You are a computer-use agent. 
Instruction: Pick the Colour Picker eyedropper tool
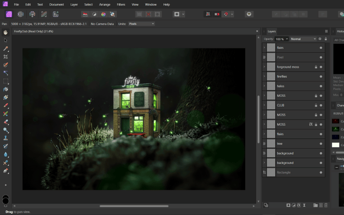(5, 49)
